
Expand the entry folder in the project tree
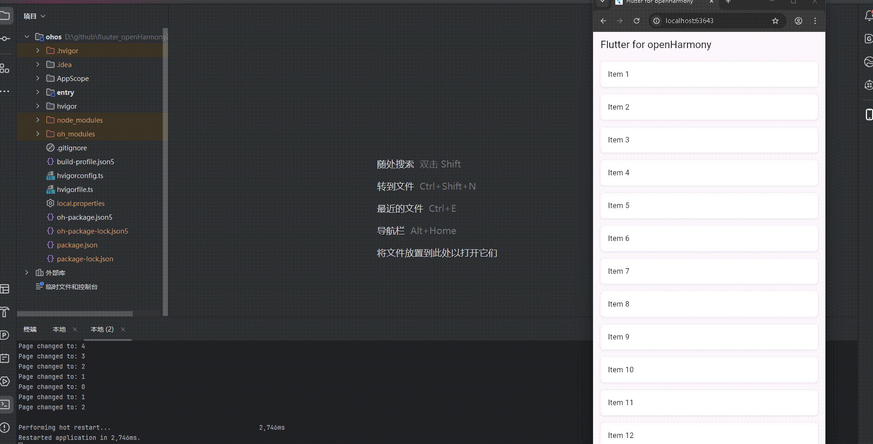pos(37,92)
